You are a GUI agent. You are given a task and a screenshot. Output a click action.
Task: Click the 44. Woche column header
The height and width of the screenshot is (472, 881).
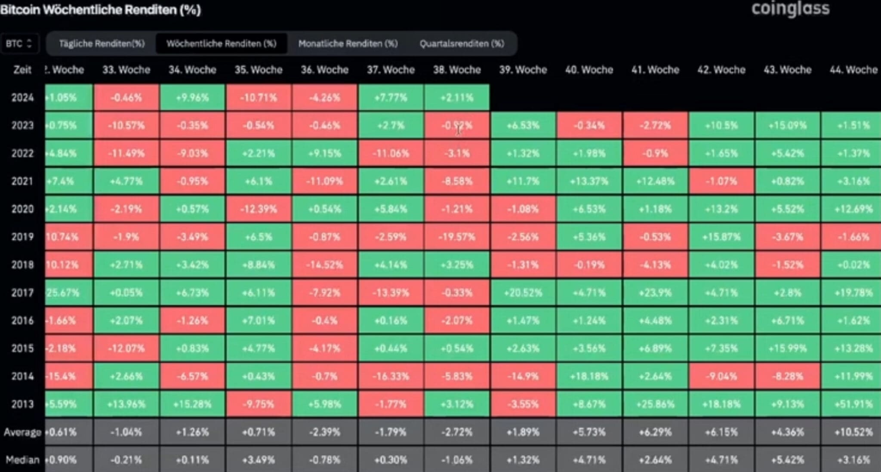(x=854, y=70)
